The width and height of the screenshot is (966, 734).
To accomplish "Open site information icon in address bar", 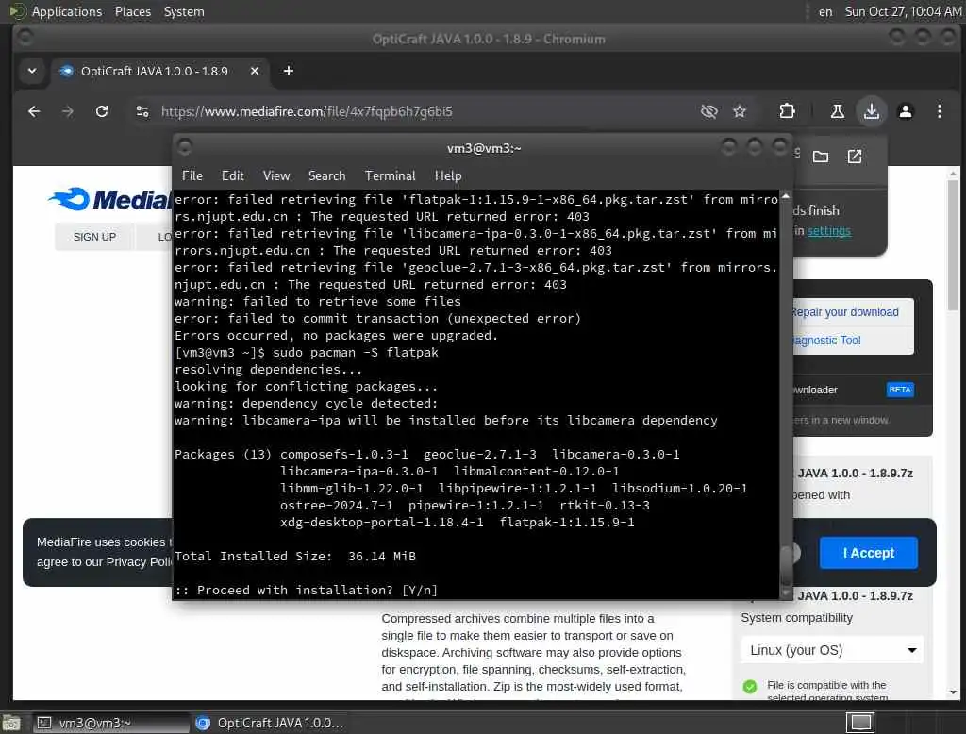I will [142, 111].
